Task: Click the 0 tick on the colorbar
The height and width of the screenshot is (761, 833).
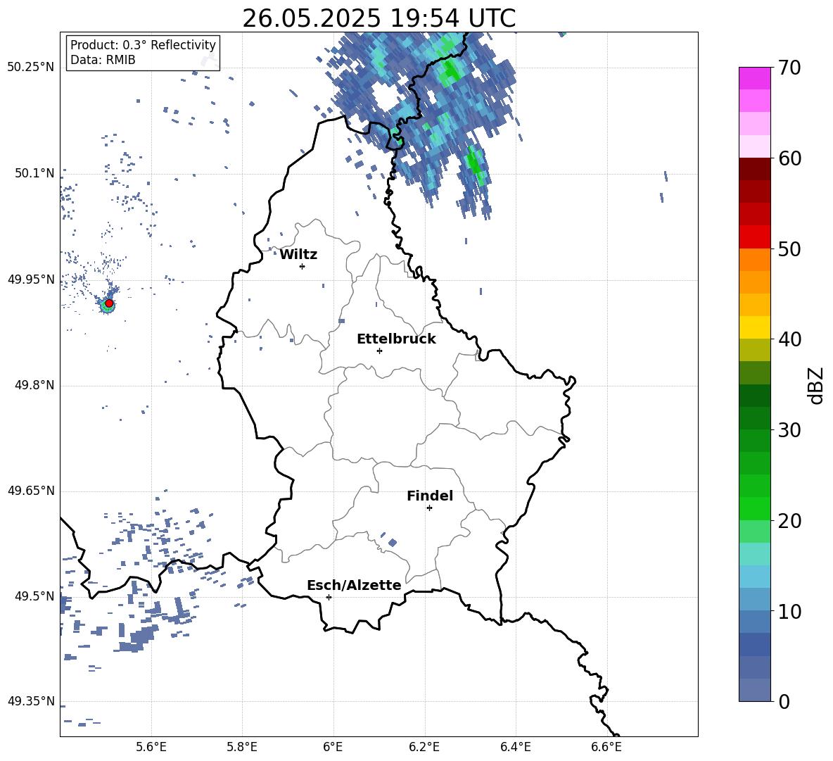Action: tap(784, 701)
